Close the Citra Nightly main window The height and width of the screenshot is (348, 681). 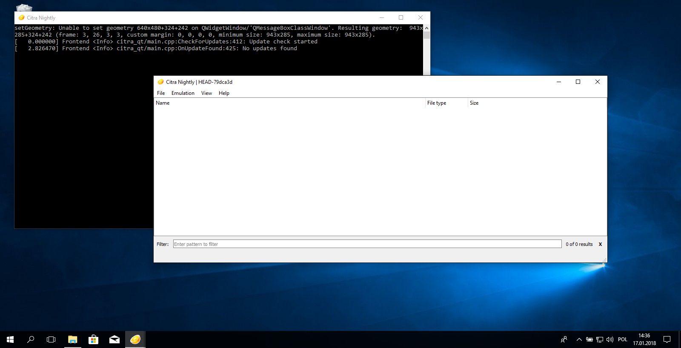pyautogui.click(x=598, y=82)
